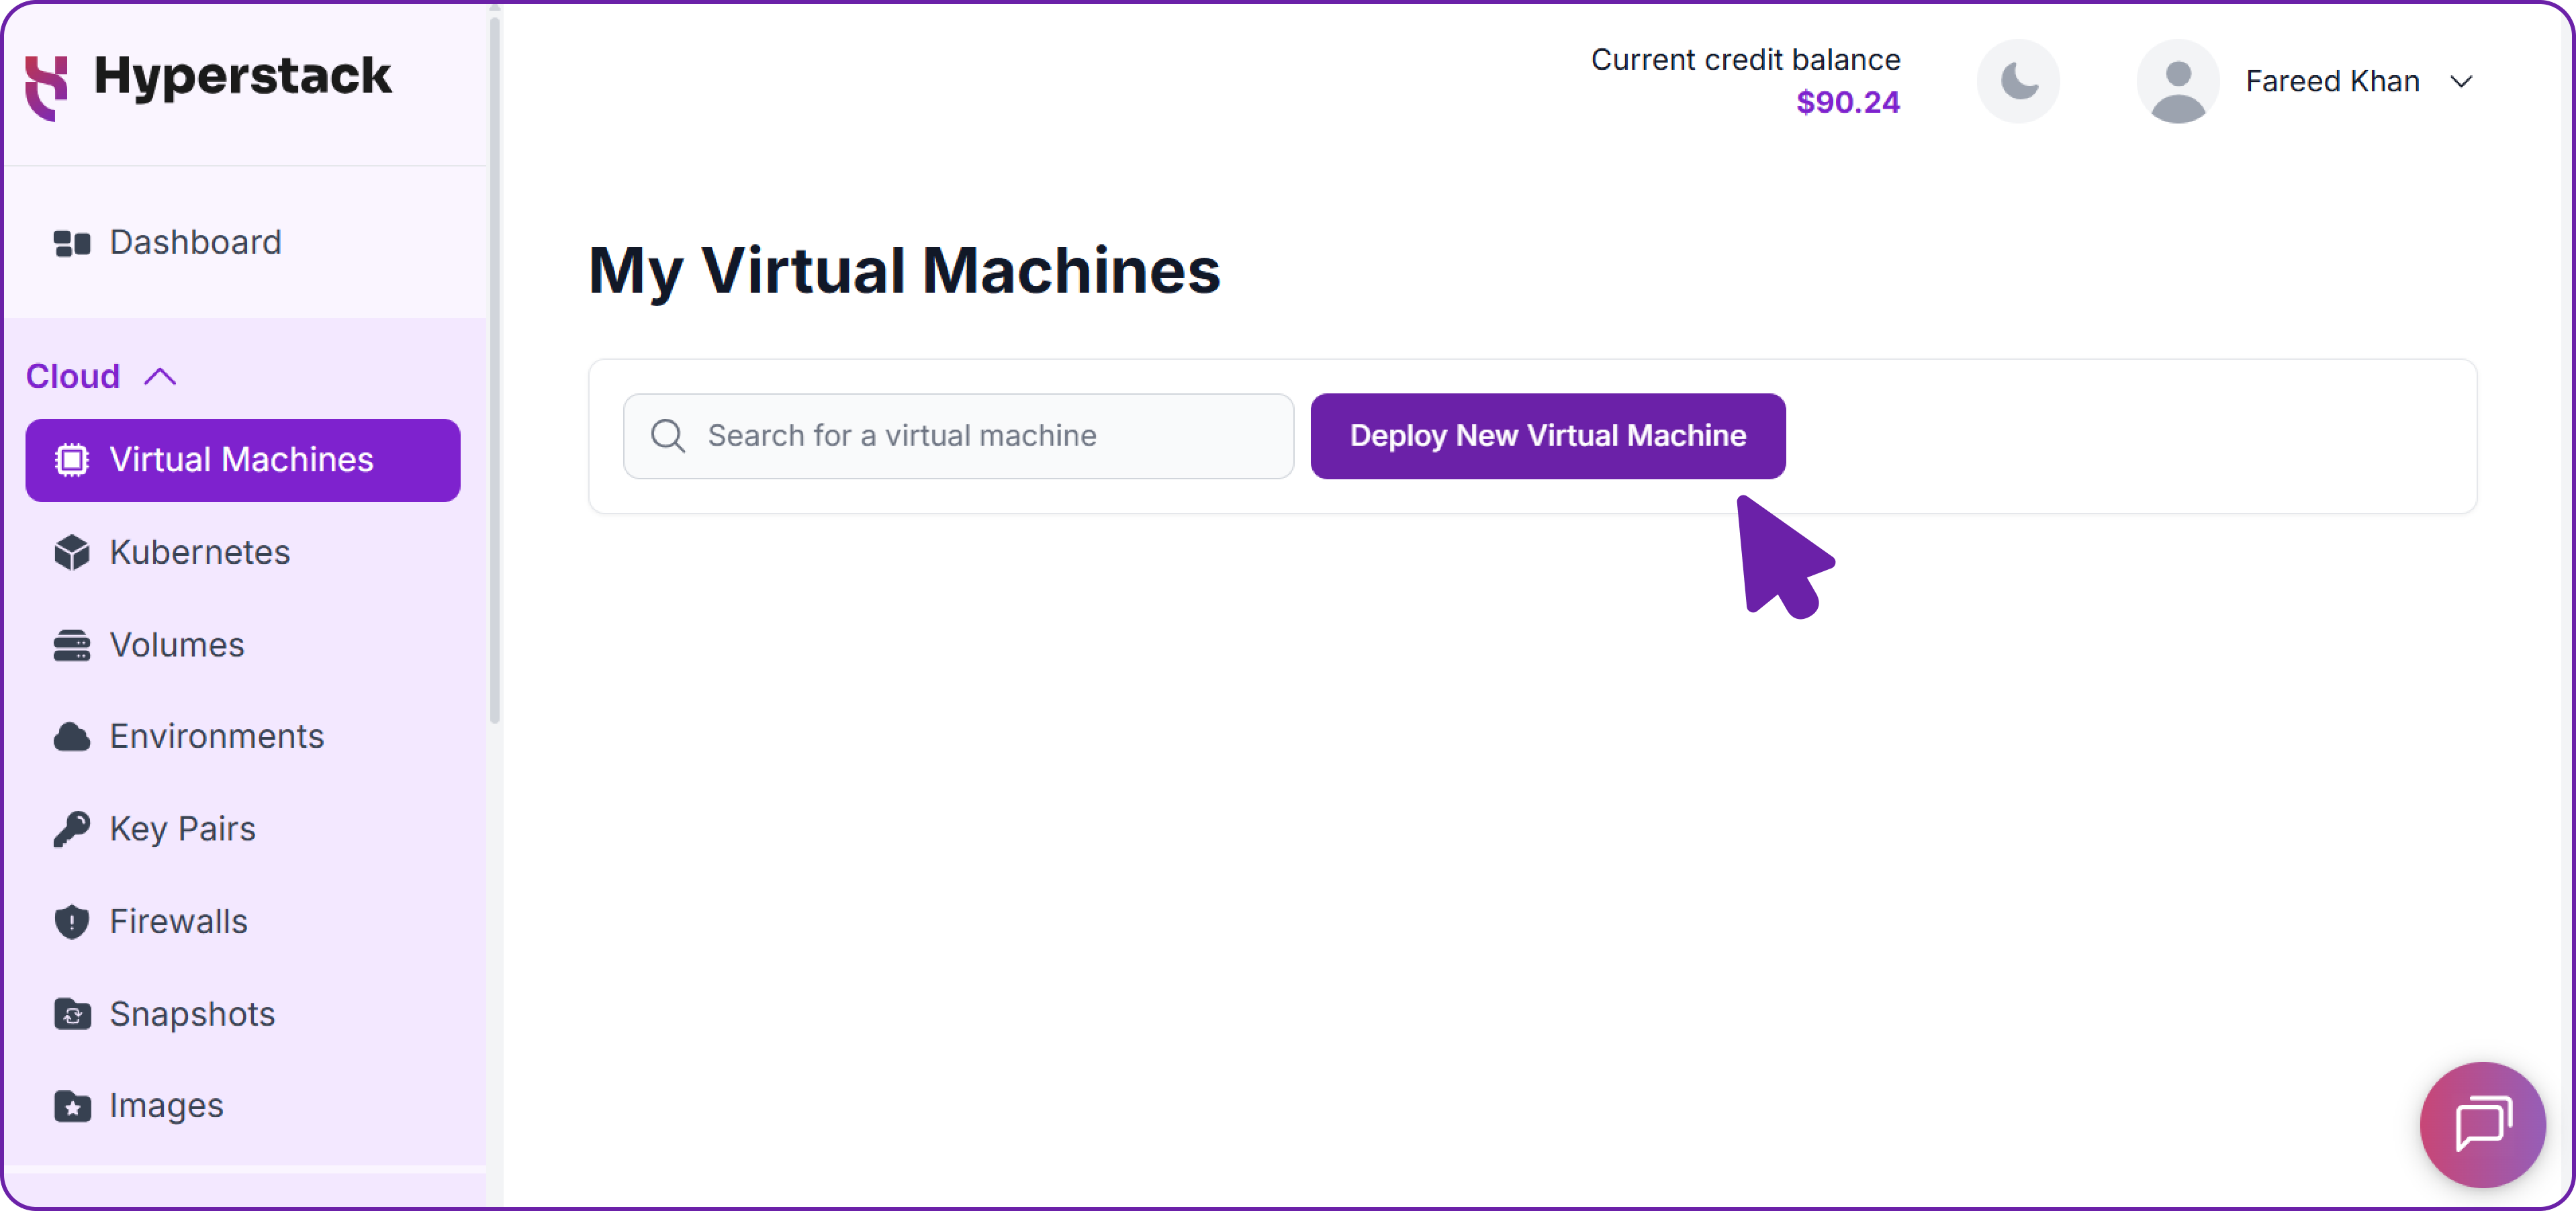Open the chat support widget
The width and height of the screenshot is (2576, 1211).
[2482, 1124]
